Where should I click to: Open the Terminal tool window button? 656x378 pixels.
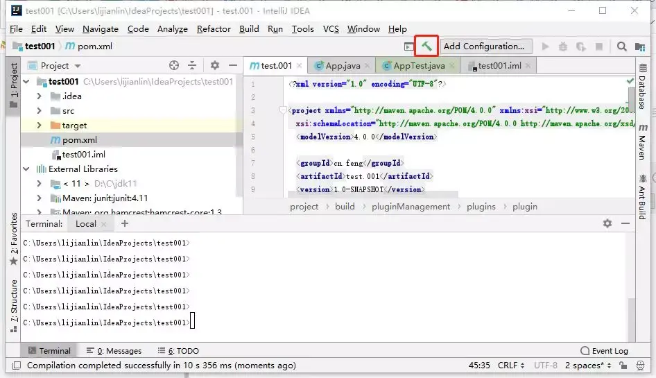tap(49, 351)
